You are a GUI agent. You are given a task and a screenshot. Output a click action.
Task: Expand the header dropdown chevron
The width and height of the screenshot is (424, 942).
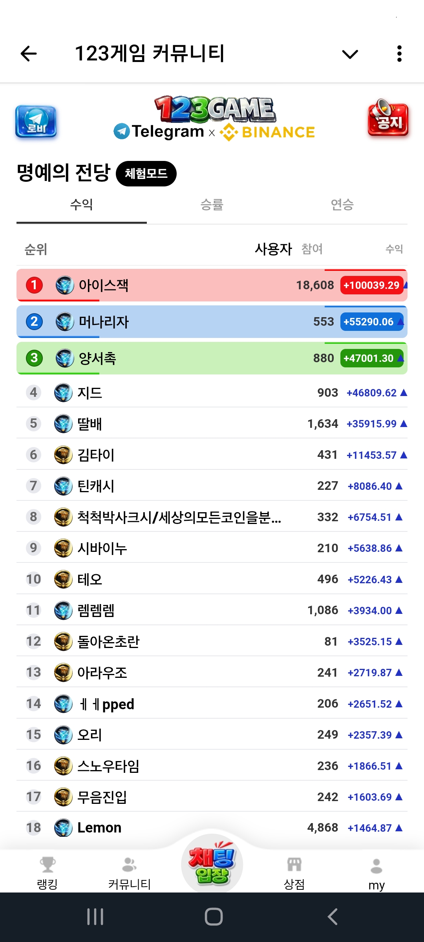pos(350,54)
